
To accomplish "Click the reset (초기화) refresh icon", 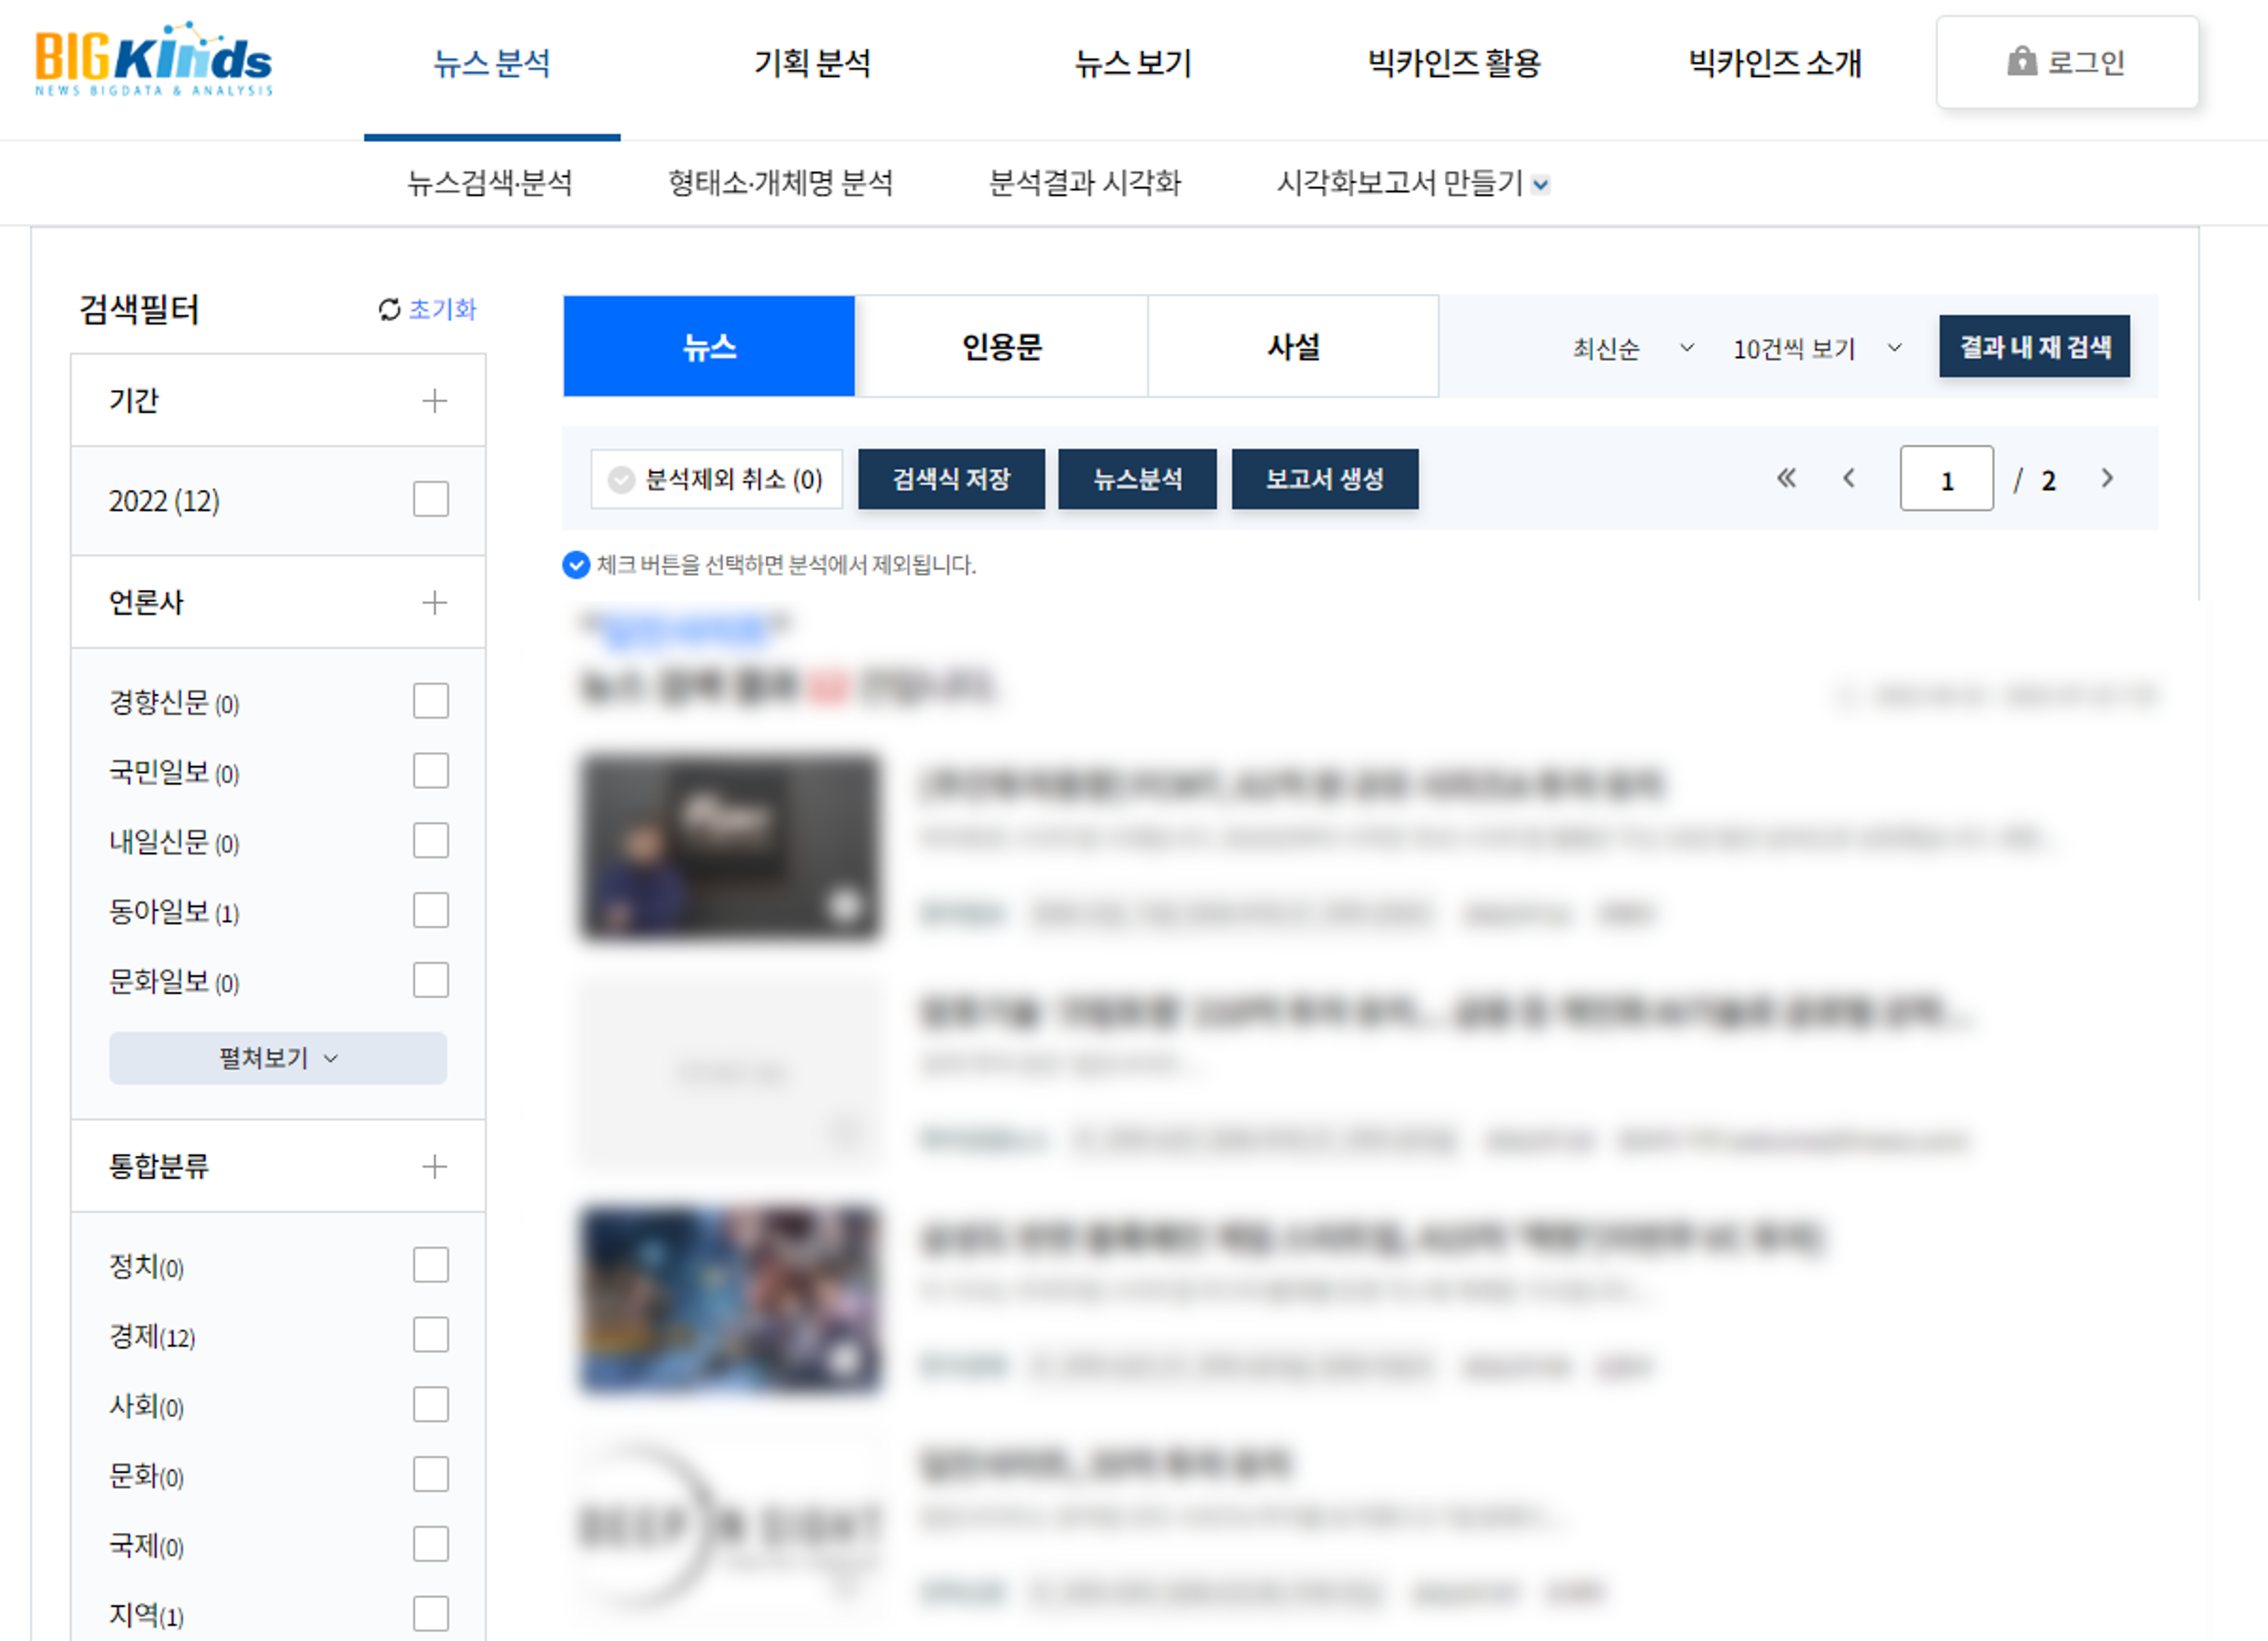I will tap(389, 310).
